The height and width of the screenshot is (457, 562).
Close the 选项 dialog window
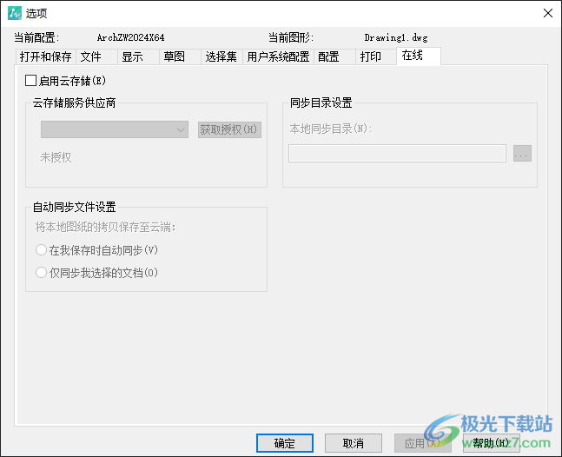point(547,13)
